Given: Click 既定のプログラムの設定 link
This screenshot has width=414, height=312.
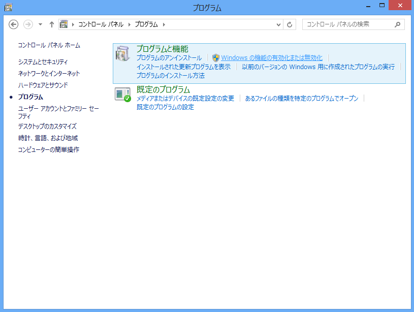Looking at the screenshot, I should (x=165, y=107).
